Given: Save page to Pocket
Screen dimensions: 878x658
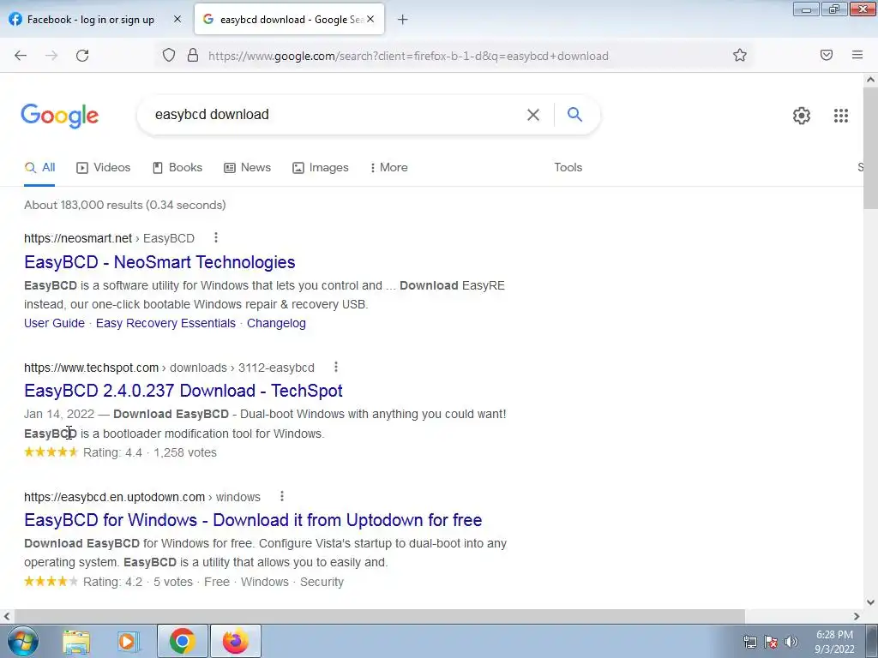Looking at the screenshot, I should click(827, 55).
